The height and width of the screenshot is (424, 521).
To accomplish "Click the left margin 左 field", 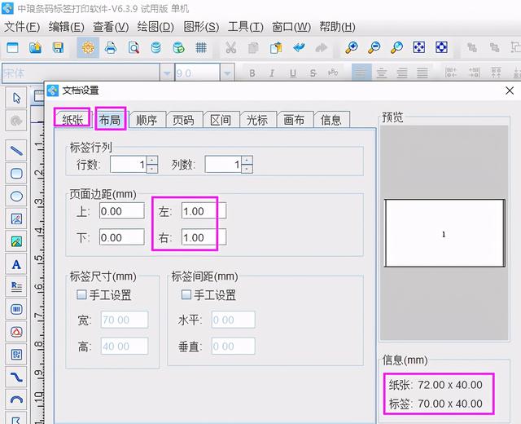I will pos(204,211).
